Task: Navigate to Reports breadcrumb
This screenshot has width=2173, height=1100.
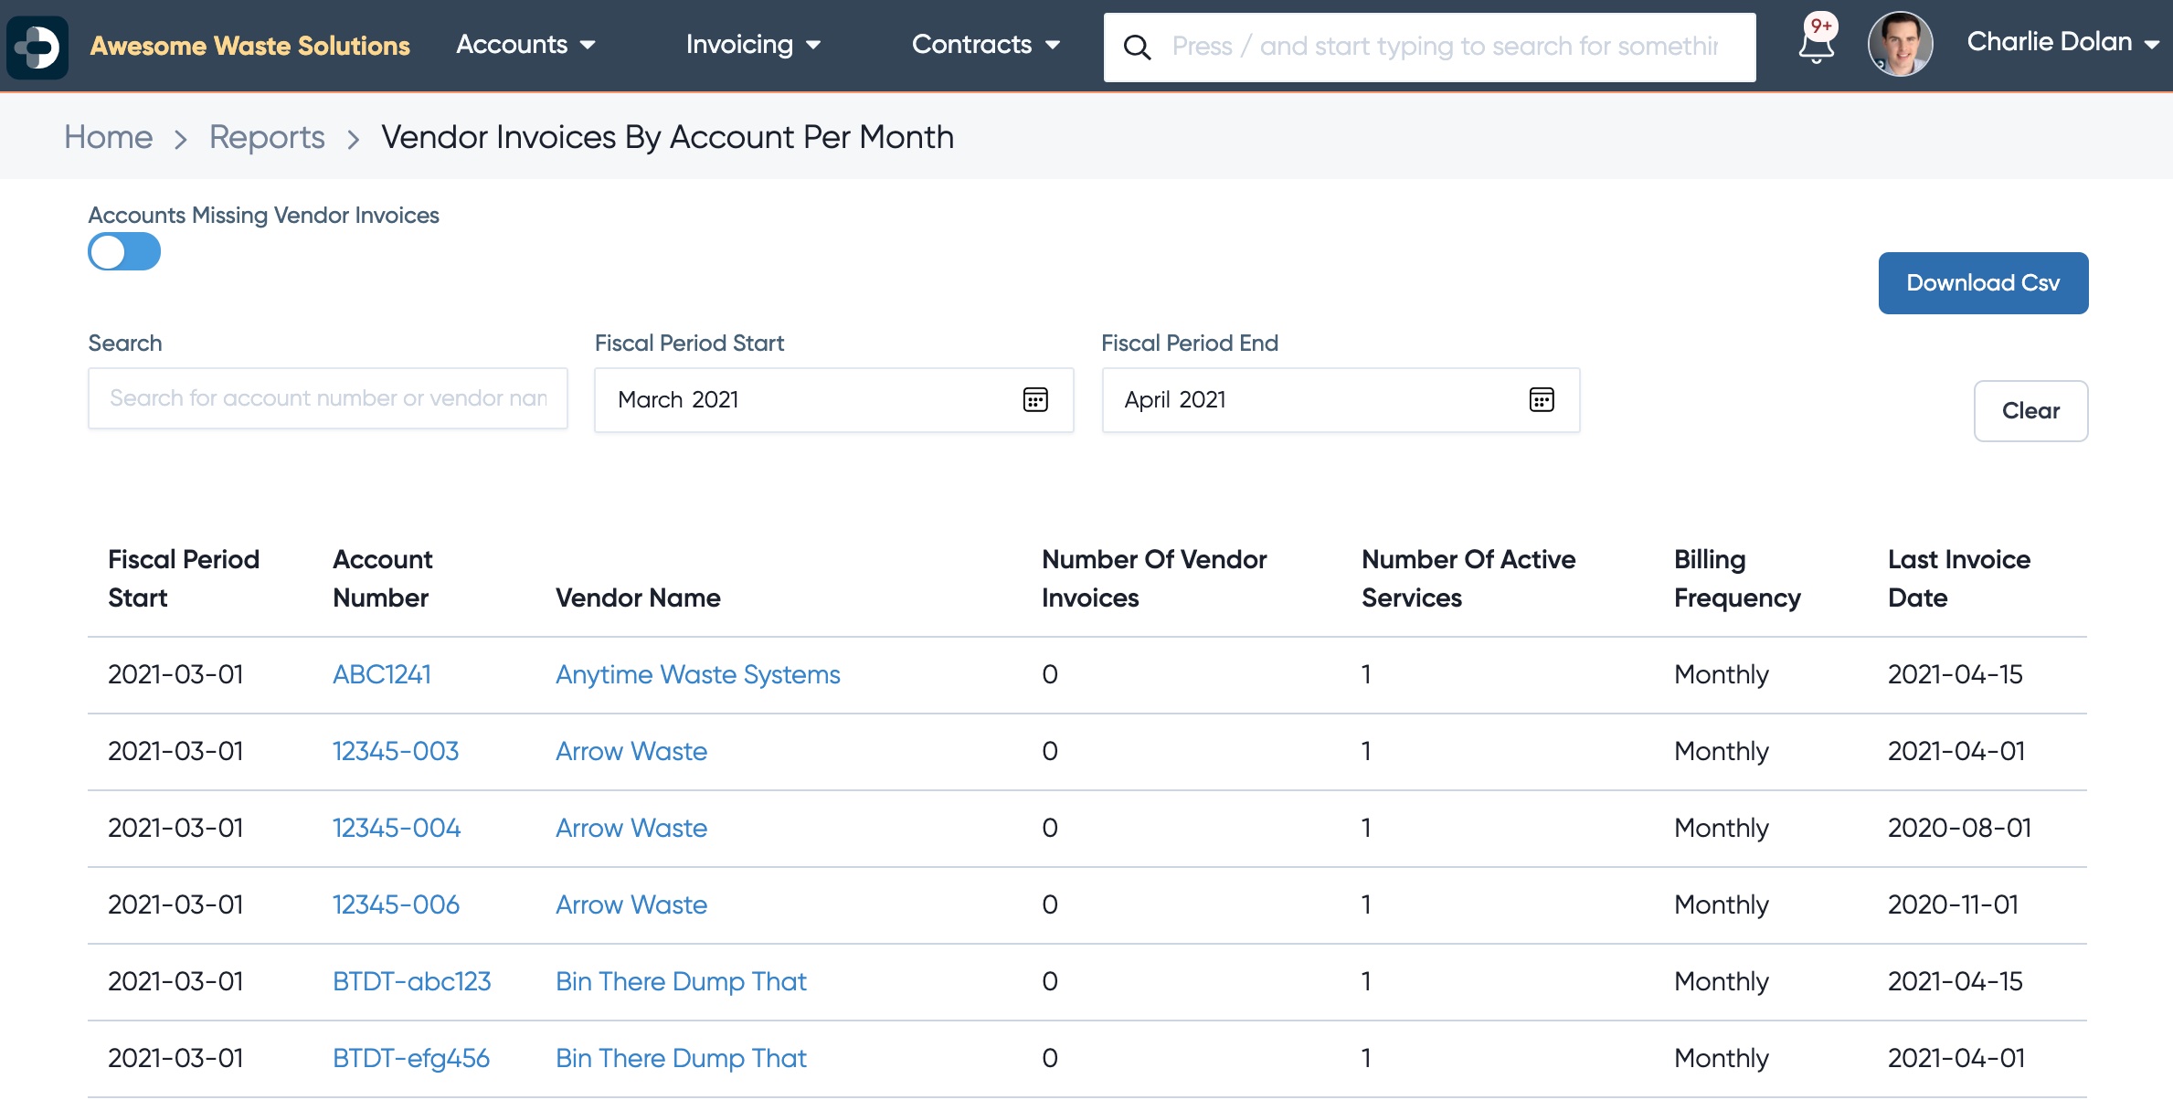Action: [x=267, y=137]
